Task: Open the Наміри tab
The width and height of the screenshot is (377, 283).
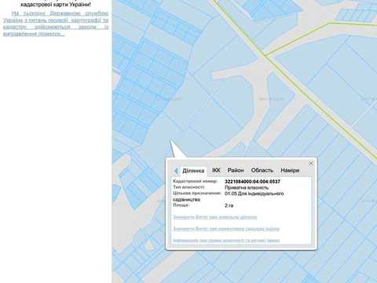Action: [x=290, y=171]
